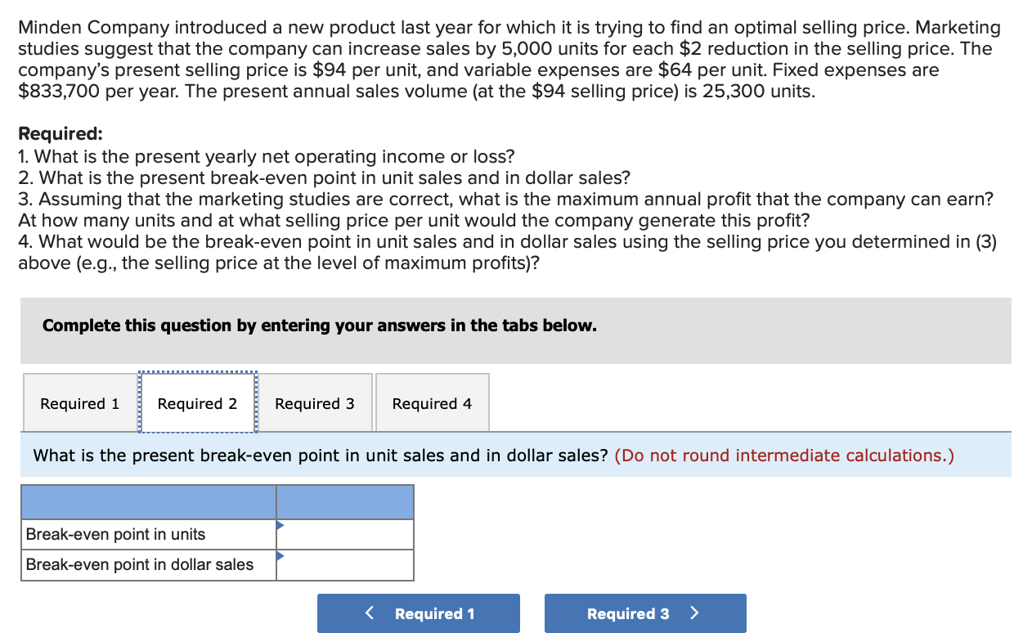Select the Required 1 tab
This screenshot has height=633, width=1032.
click(79, 402)
